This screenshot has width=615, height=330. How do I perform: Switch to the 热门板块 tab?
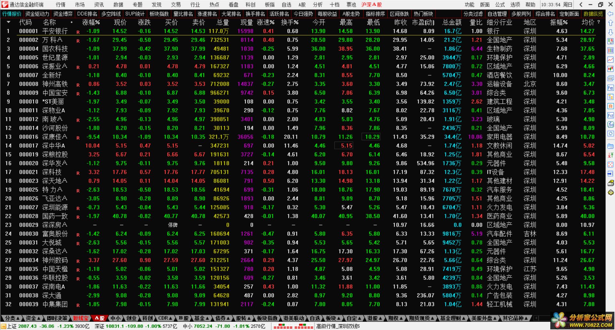coord(423,14)
